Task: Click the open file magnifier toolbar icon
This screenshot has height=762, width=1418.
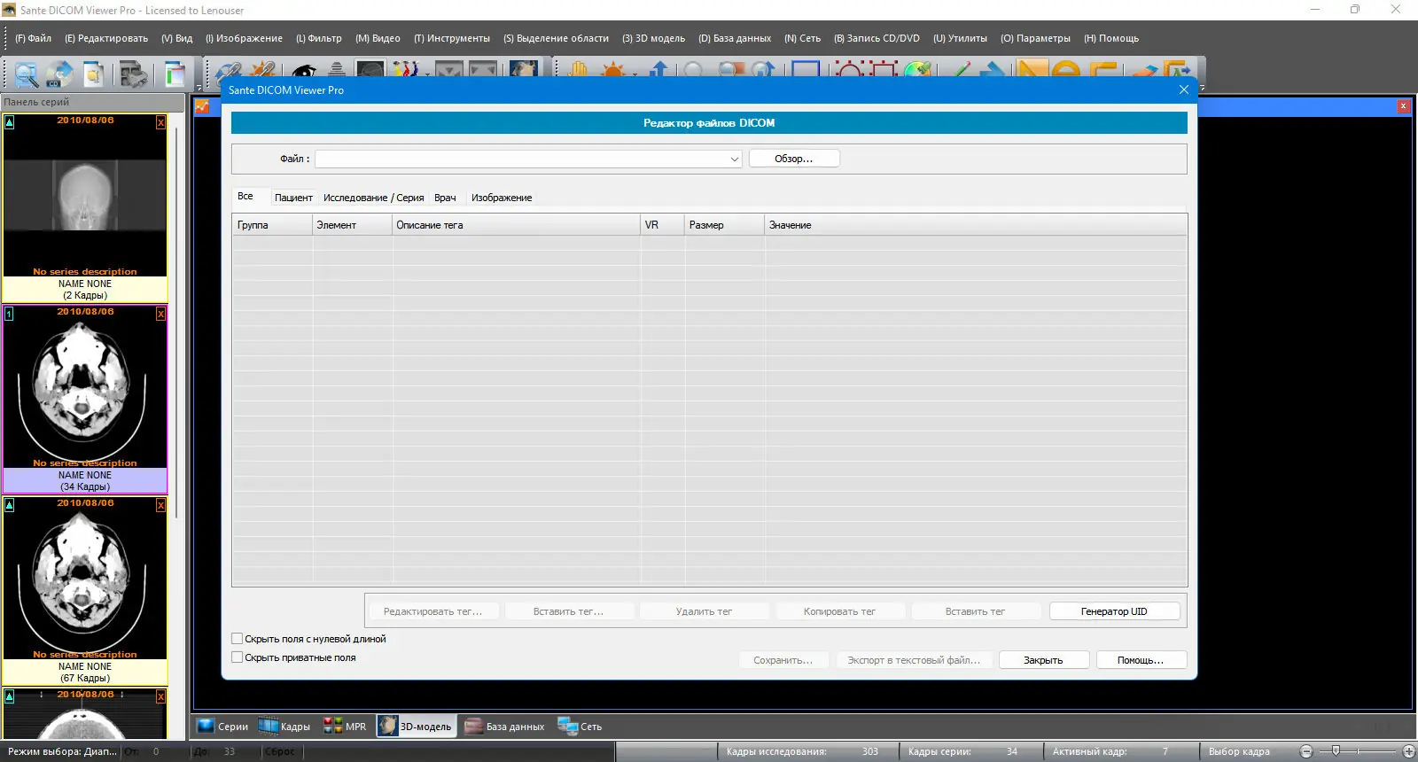Action: [x=26, y=74]
